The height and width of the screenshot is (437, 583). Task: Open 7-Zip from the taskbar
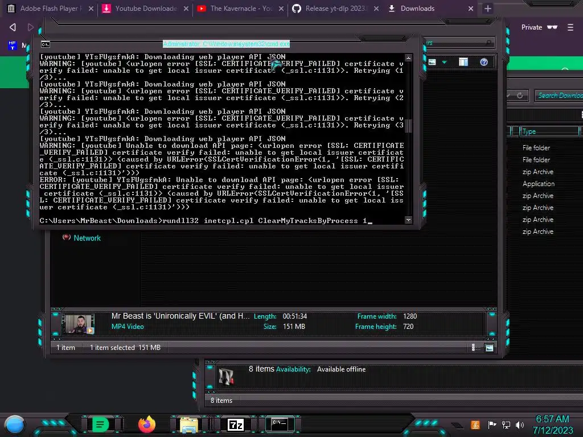point(236,424)
